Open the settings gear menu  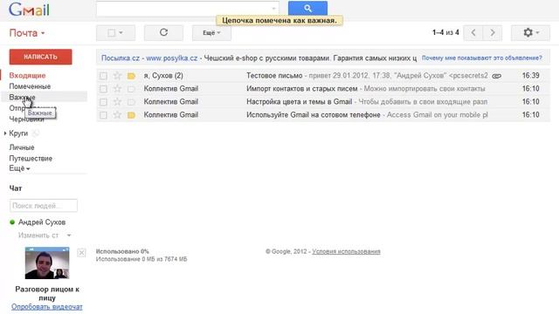point(530,33)
